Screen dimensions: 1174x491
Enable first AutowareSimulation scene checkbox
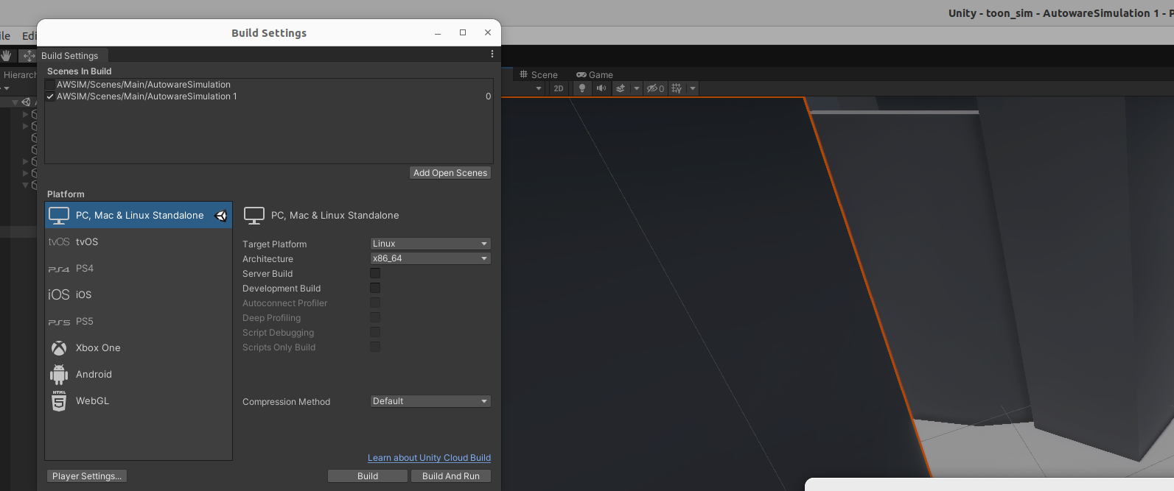tap(50, 85)
